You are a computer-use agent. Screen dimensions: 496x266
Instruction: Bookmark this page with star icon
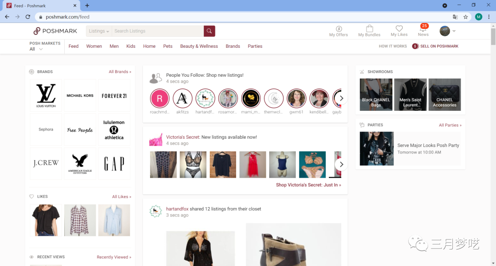pos(466,17)
